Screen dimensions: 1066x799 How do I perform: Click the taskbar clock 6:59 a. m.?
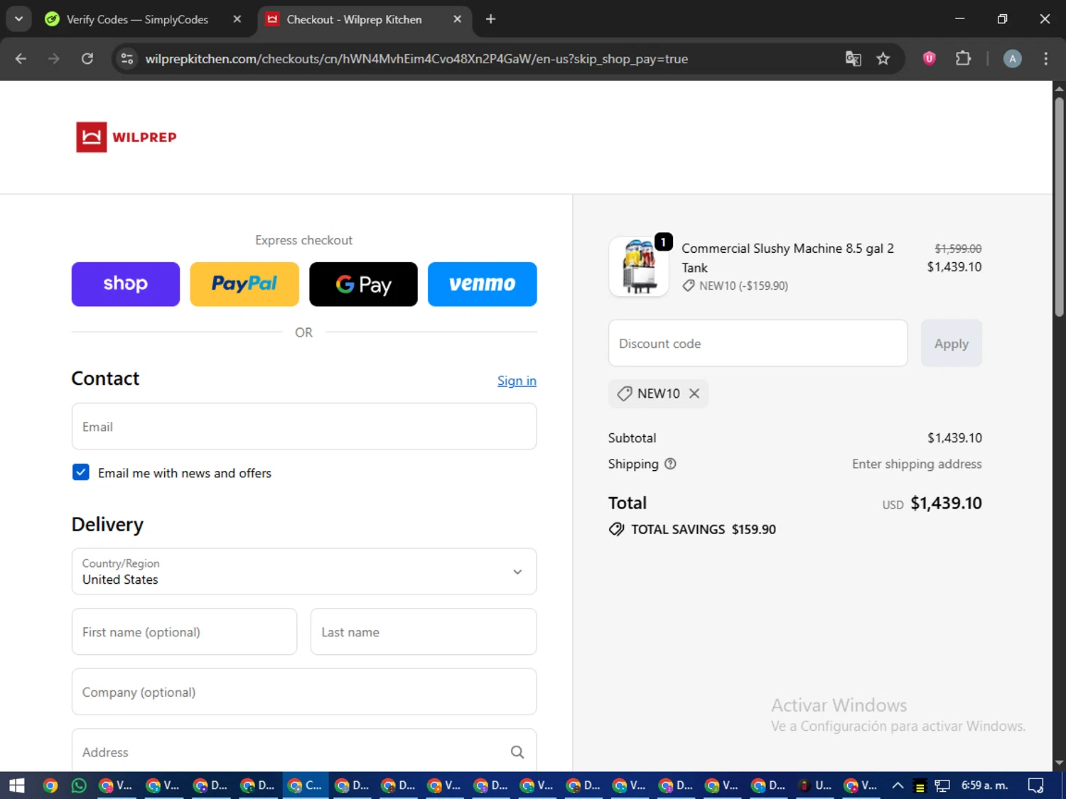pos(985,786)
